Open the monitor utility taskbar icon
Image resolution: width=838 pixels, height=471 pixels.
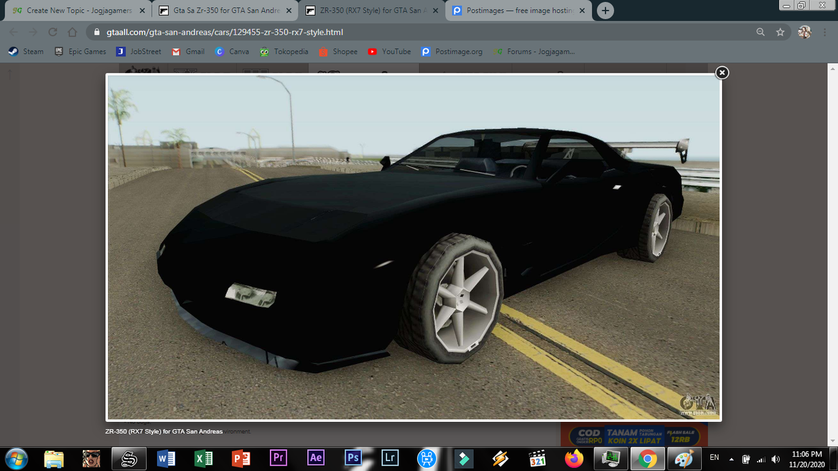point(611,459)
